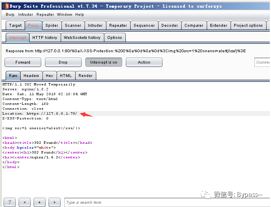Open the Intruder menu in menu bar
271x207 pixels.
(x=25, y=15)
